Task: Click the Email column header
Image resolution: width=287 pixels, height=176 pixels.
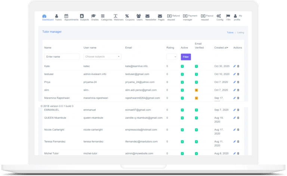Action: [x=129, y=48]
